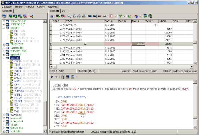
Task: Click the magnifier search icon in table toolbar
Action: click(69, 16)
